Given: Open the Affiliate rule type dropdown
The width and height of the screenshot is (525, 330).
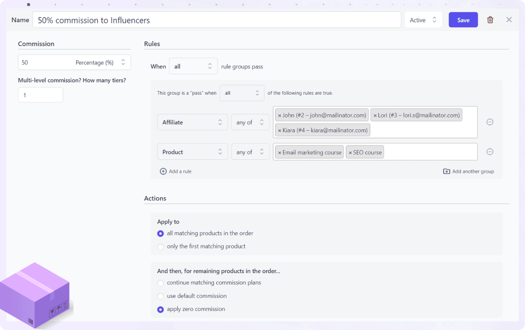Looking at the screenshot, I should click(x=192, y=122).
